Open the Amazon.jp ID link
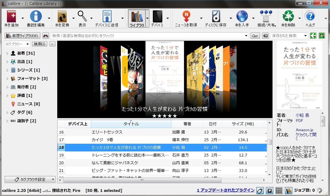Viewport: 330px width, 196px height. coord(304,130)
